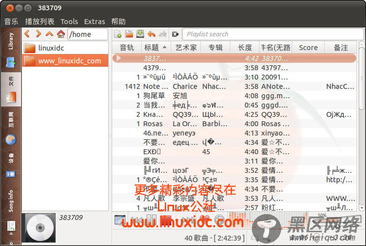Screen dimensions: 366x246
Task: Go up one folder level
Action: click(x=50, y=34)
